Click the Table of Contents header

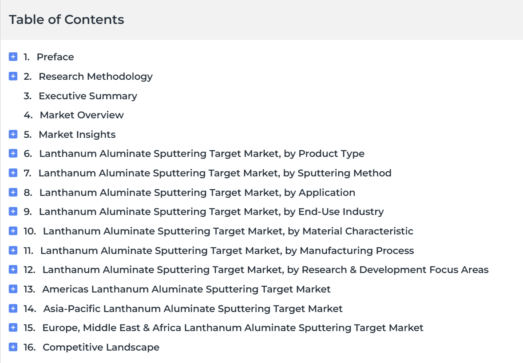(x=67, y=20)
